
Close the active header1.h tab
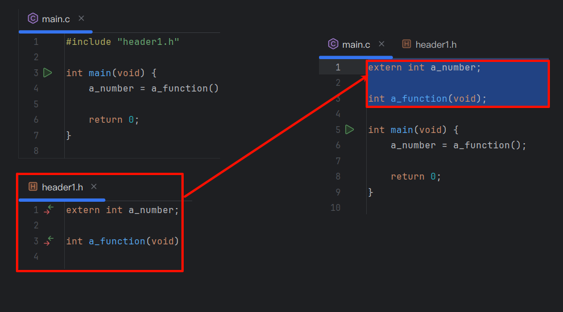pos(94,186)
